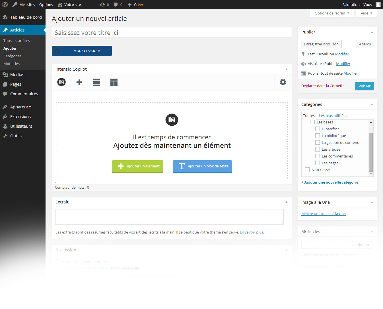Image resolution: width=383 pixels, height=309 pixels.
Task: Click the Articles pin icon
Action: [5, 30]
